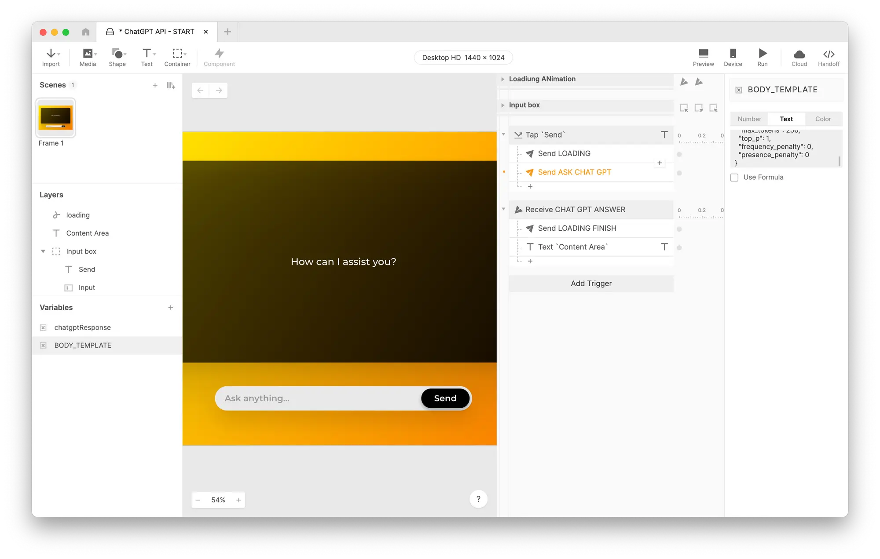The width and height of the screenshot is (880, 559).
Task: Add a new variable with plus
Action: pos(170,308)
